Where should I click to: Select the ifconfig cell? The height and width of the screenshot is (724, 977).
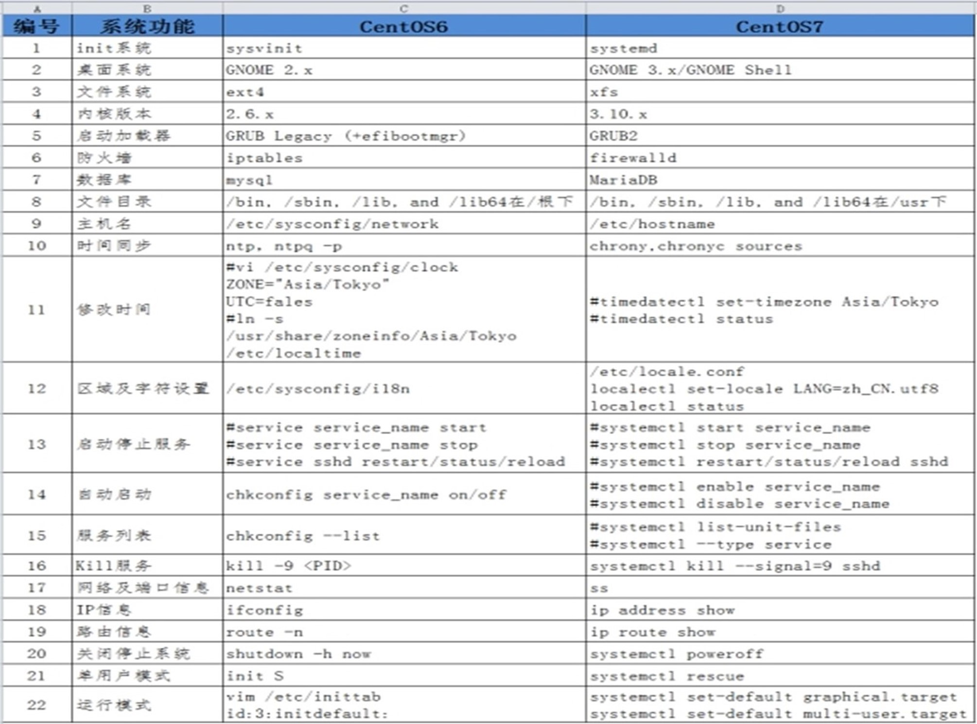[404, 609]
